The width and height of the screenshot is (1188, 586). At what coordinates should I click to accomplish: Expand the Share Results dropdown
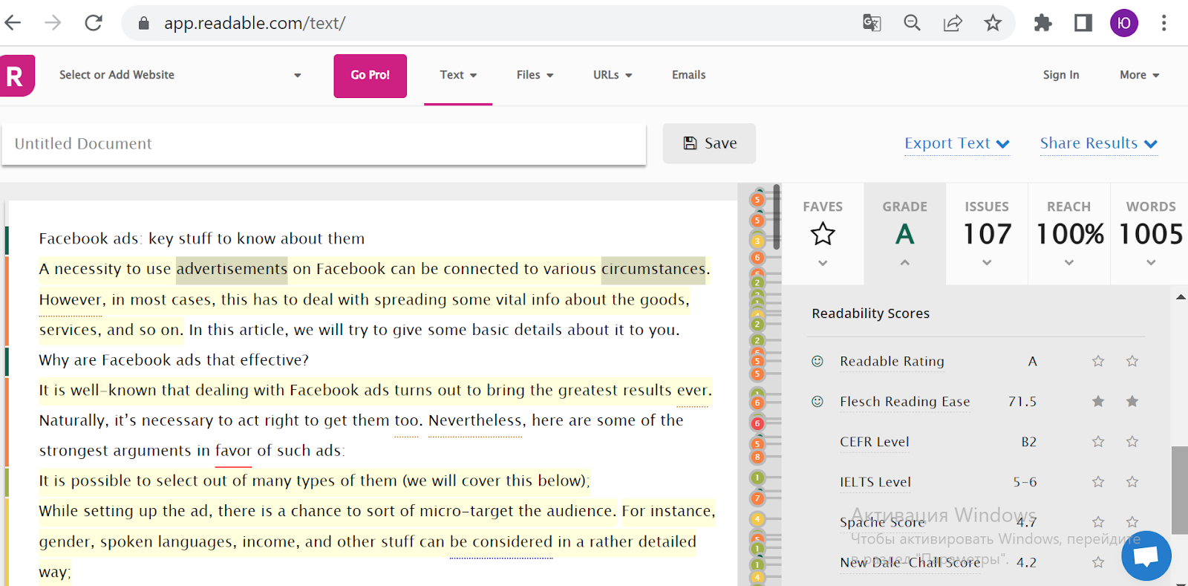[1099, 143]
